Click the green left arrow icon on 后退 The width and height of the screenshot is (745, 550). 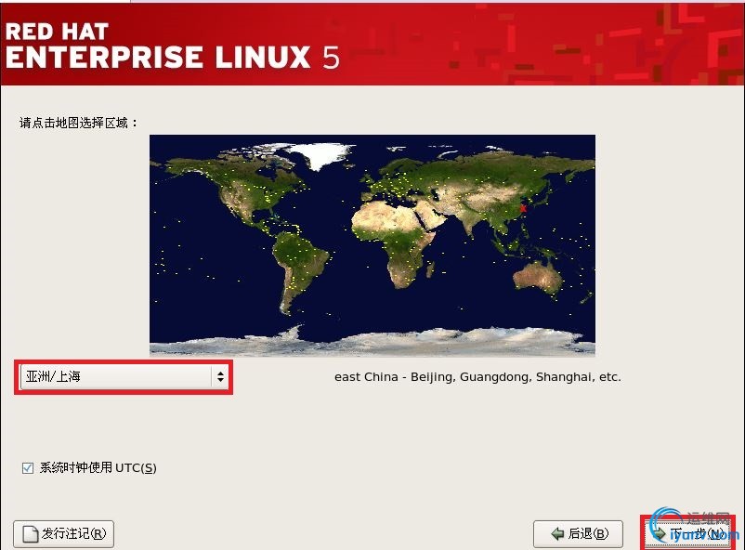(x=557, y=534)
